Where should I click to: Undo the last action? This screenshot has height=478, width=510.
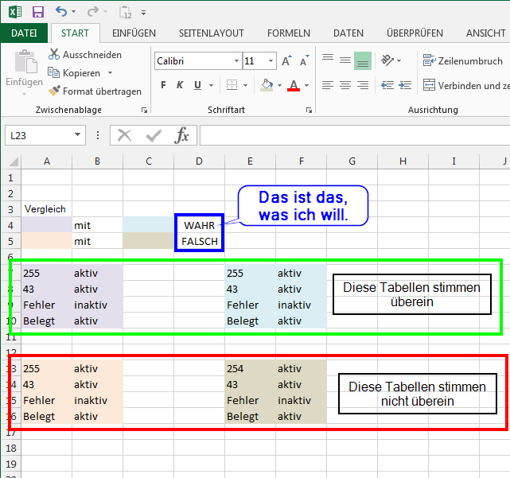62,12
